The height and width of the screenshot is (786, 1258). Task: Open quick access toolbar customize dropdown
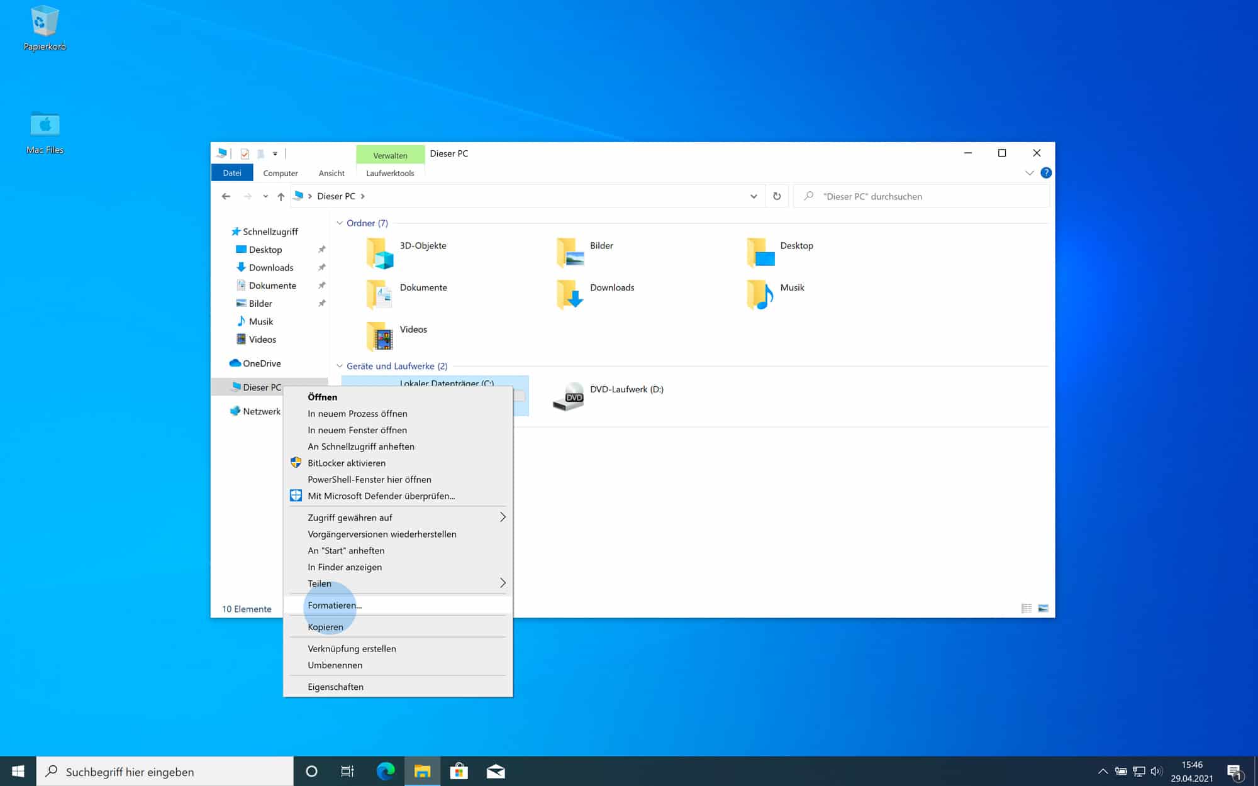(275, 153)
